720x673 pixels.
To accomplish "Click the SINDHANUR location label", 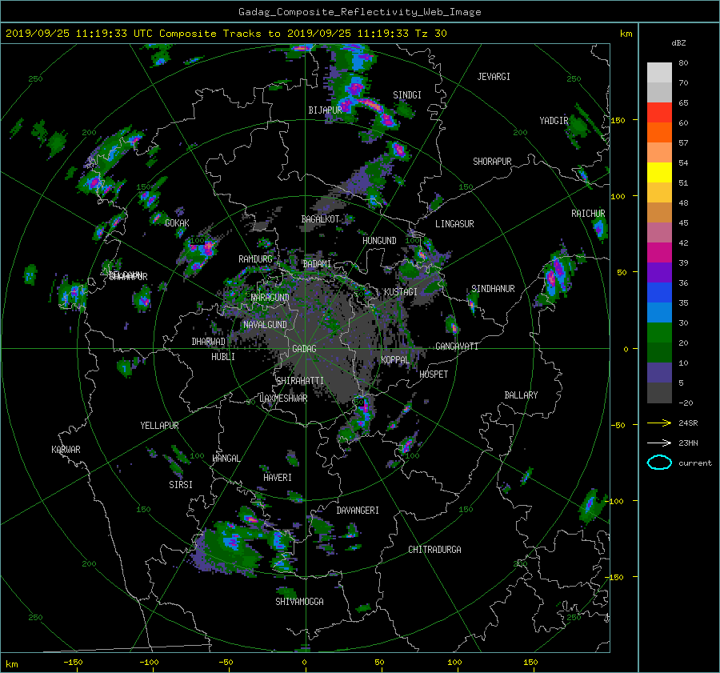I will pyautogui.click(x=493, y=289).
